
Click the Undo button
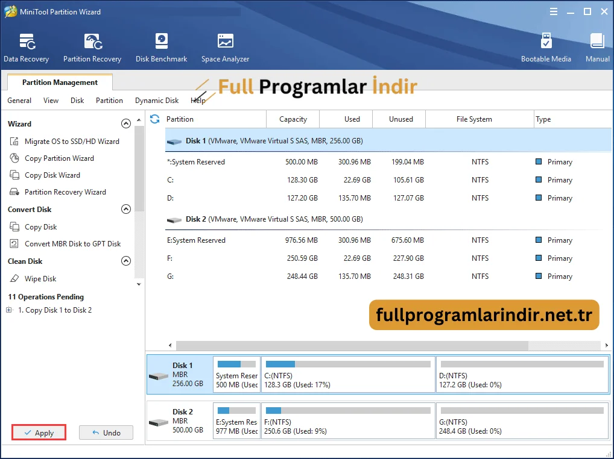pyautogui.click(x=106, y=432)
